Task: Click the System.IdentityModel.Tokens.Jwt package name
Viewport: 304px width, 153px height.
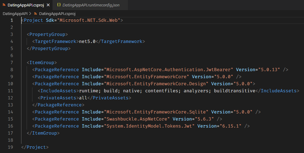Action: pyautogui.click(x=149, y=126)
